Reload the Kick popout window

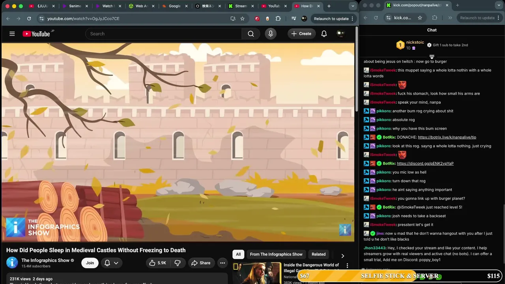[376, 18]
